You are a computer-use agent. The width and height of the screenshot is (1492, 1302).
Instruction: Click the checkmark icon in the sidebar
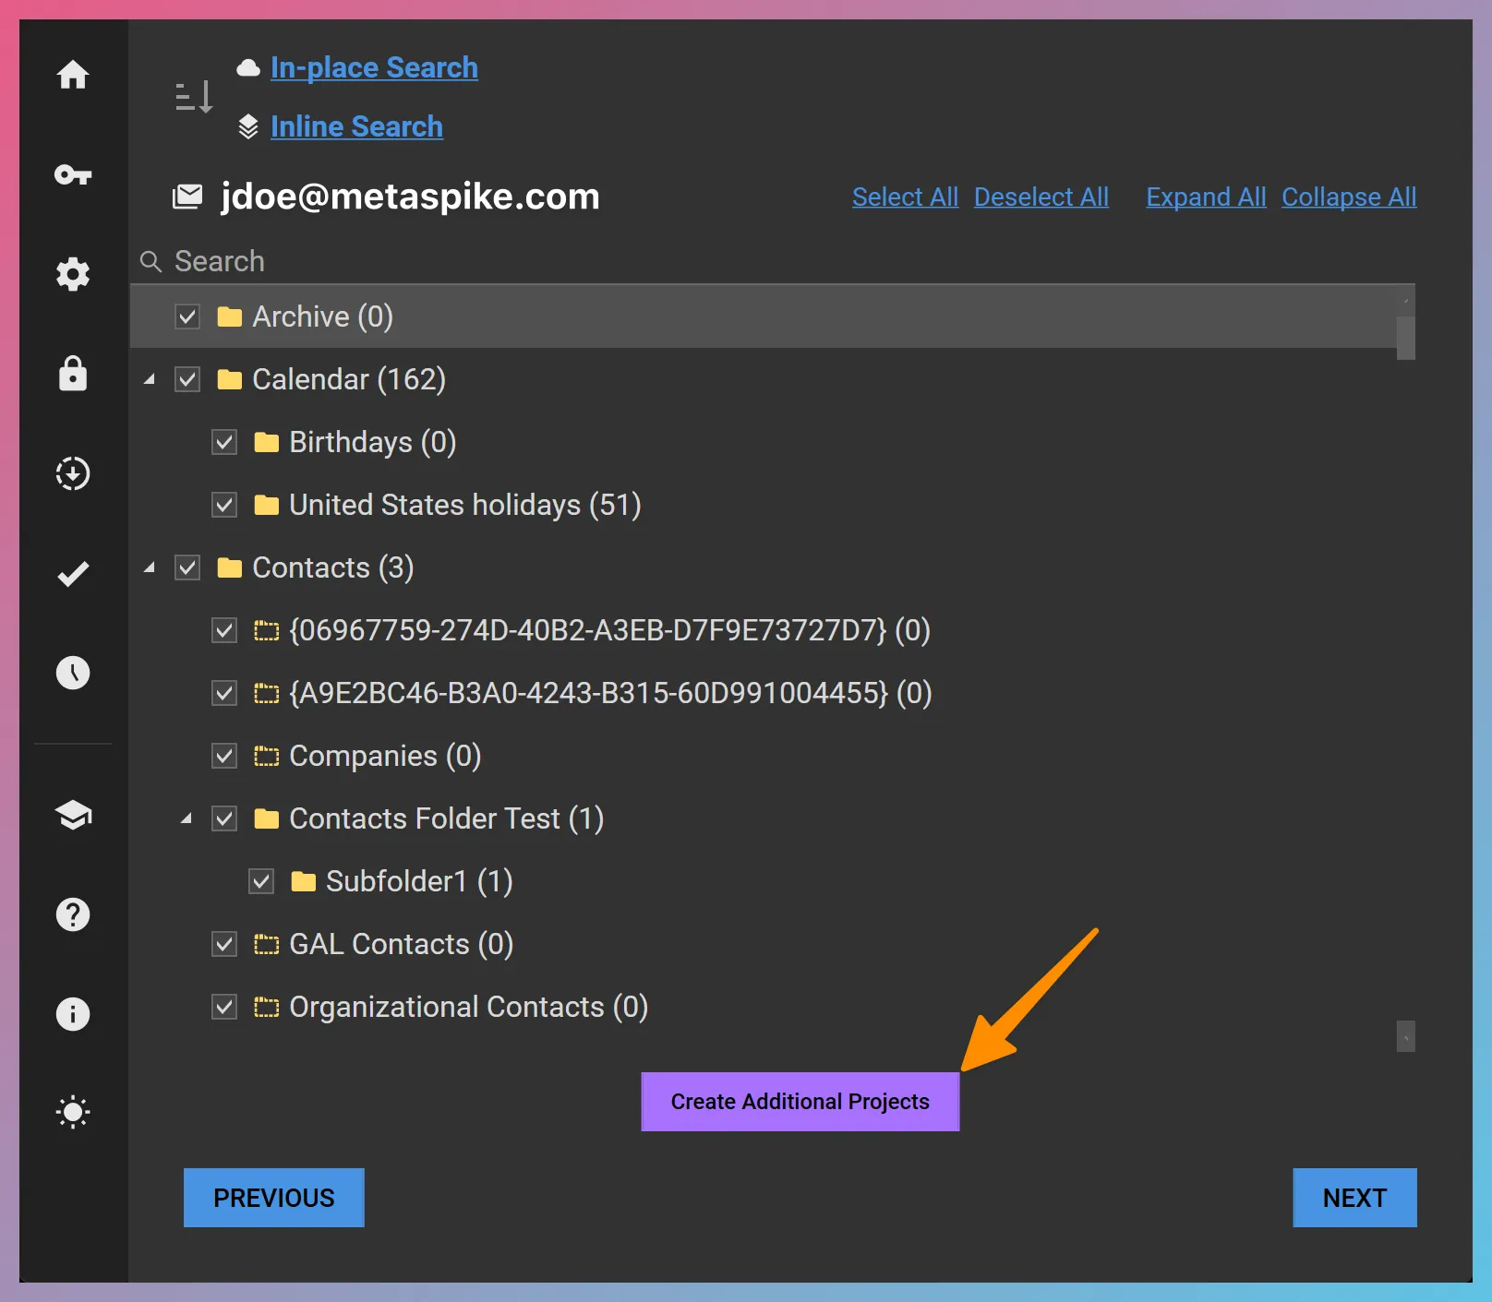pyautogui.click(x=73, y=574)
